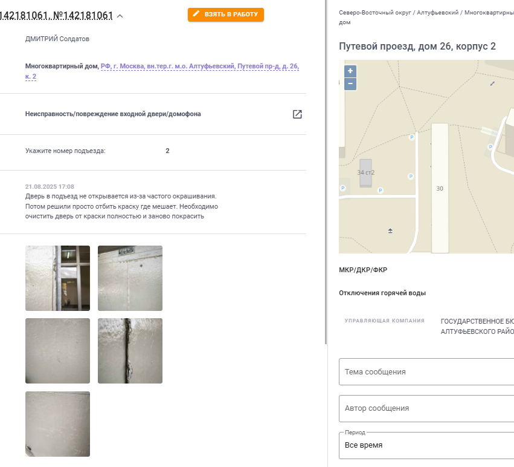The height and width of the screenshot is (467, 514).
Task: Click the pencil icon in the orange button
Action: 196,14
